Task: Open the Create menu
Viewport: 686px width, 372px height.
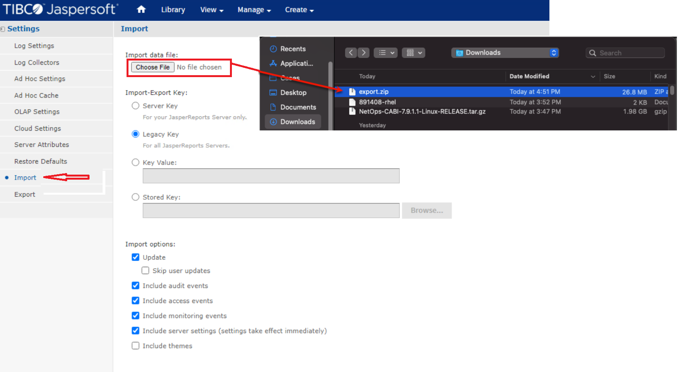Action: coord(299,10)
